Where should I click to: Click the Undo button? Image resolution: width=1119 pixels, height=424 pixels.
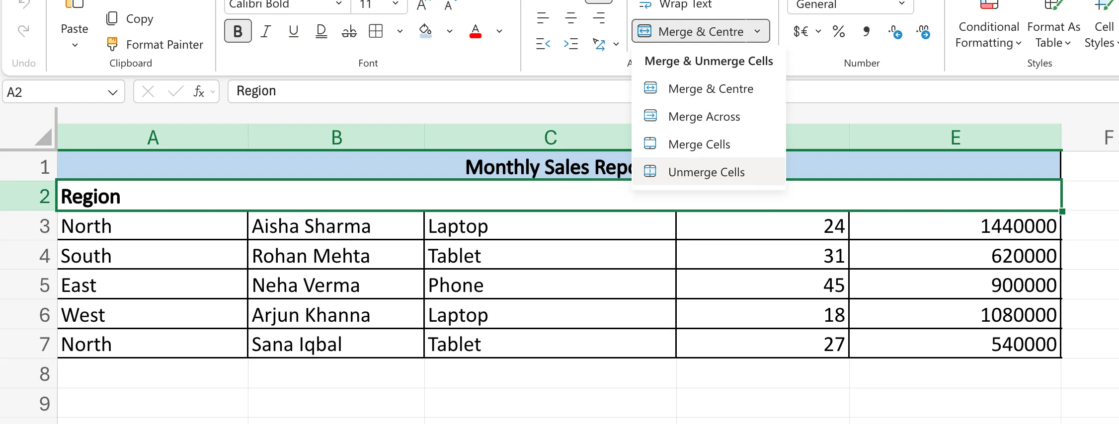23,31
